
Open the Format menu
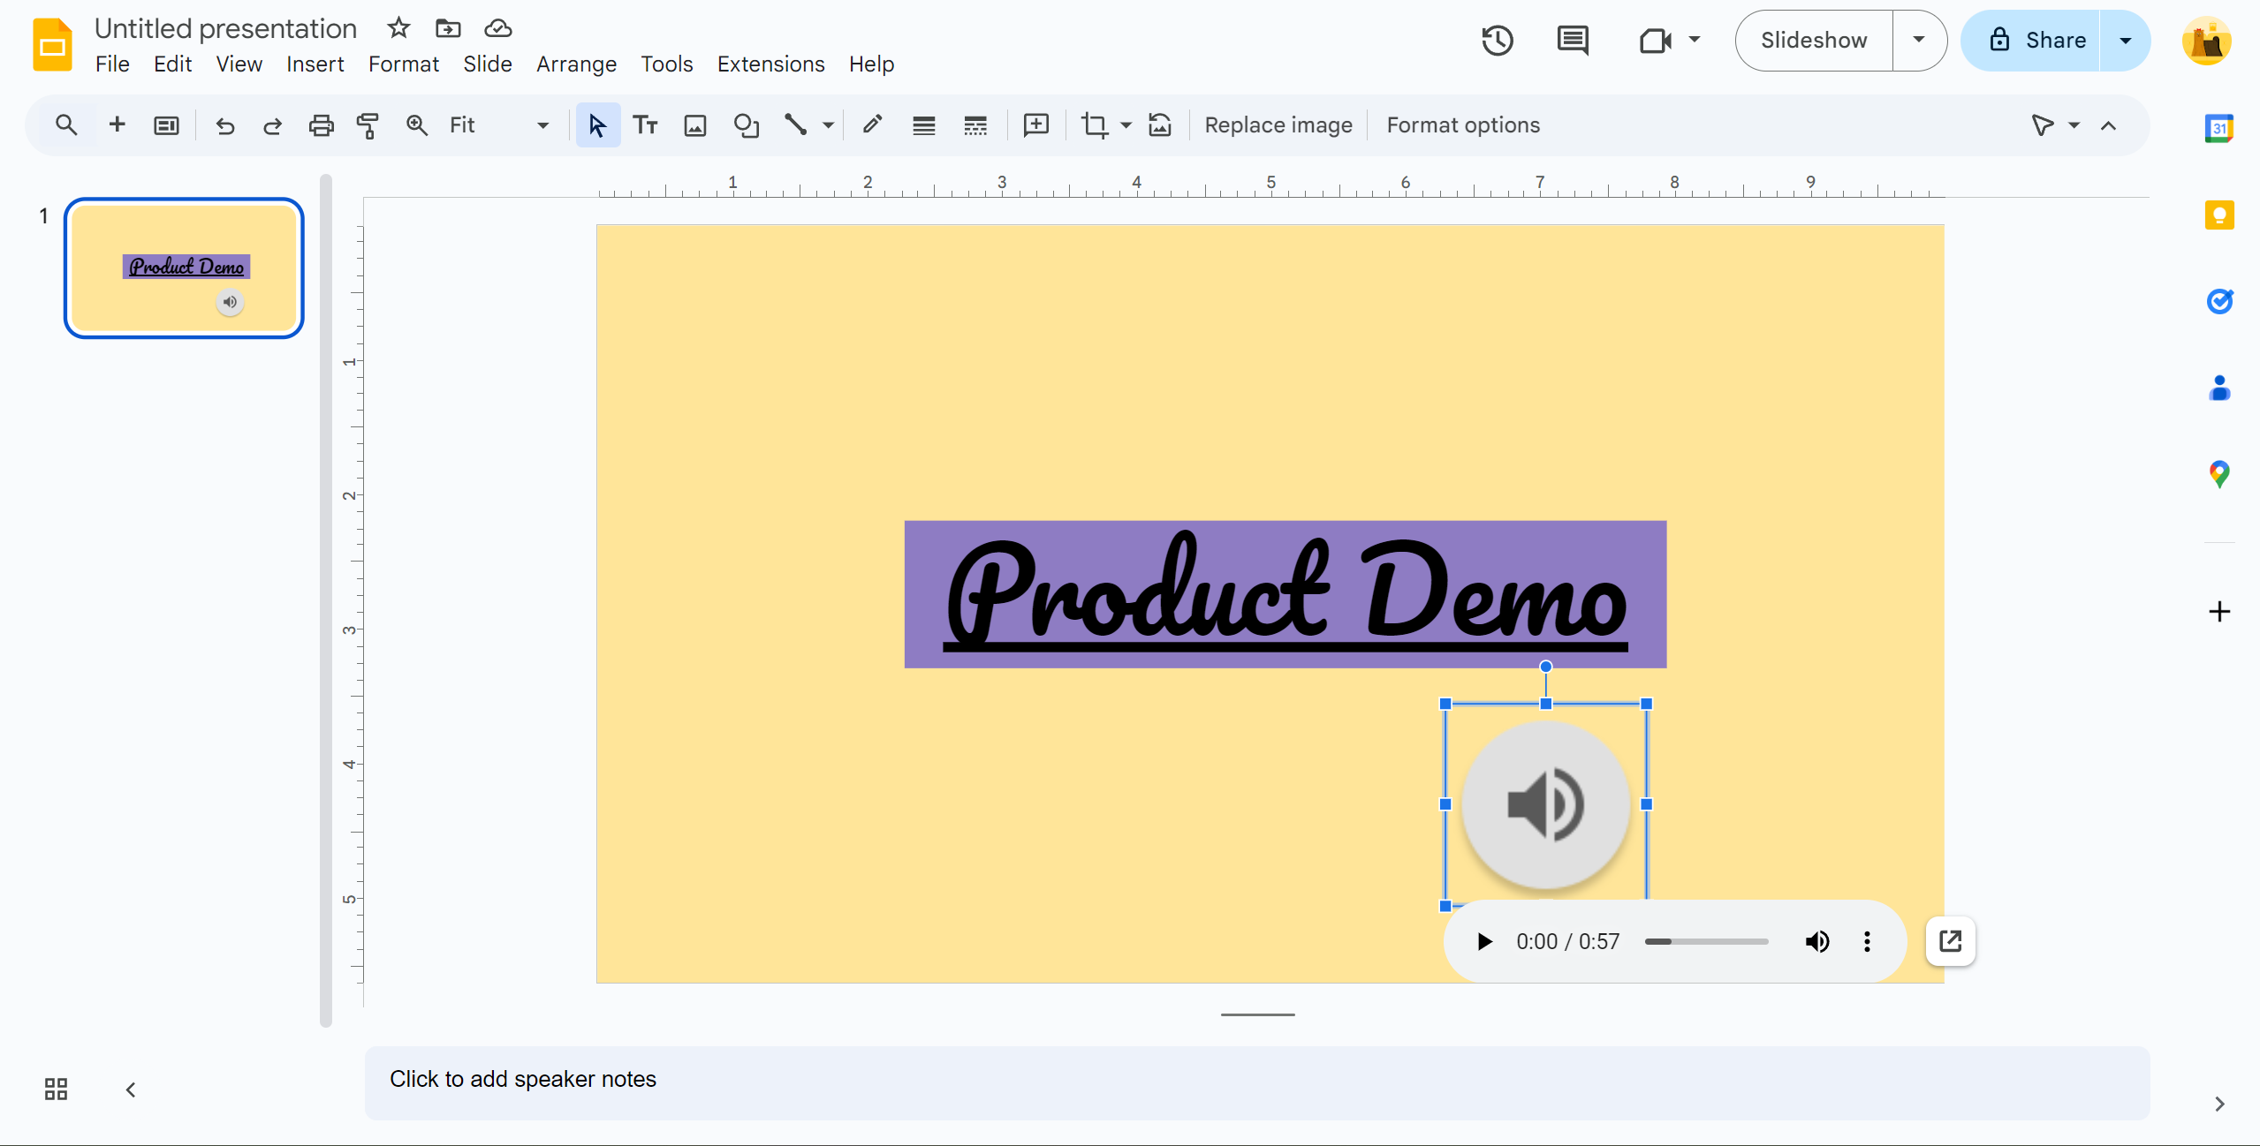403,64
